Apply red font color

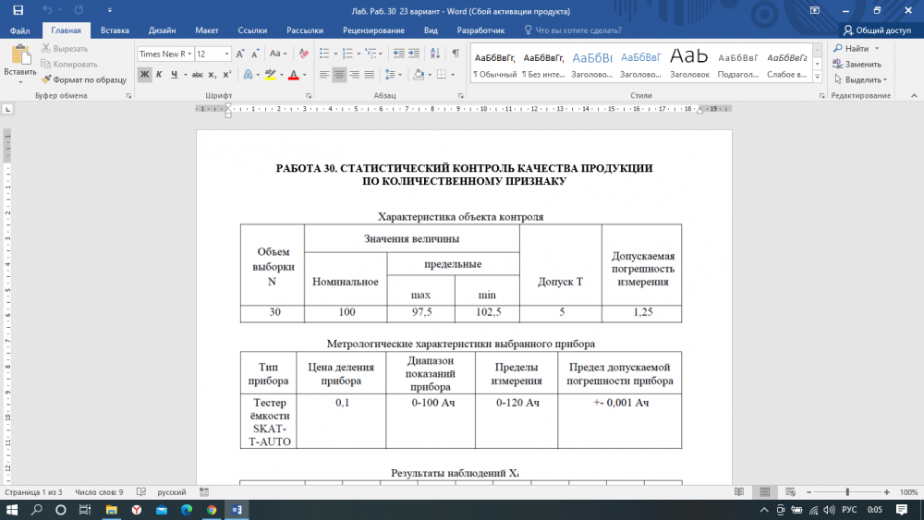pos(293,75)
